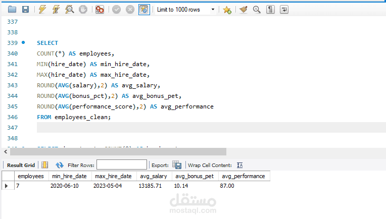Click line number 347 in gutter
This screenshot has width=386, height=219.
[12, 128]
